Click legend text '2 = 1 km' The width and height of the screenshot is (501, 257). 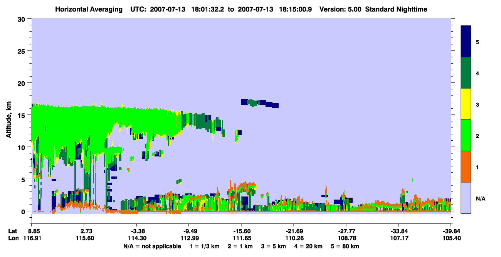point(240,246)
